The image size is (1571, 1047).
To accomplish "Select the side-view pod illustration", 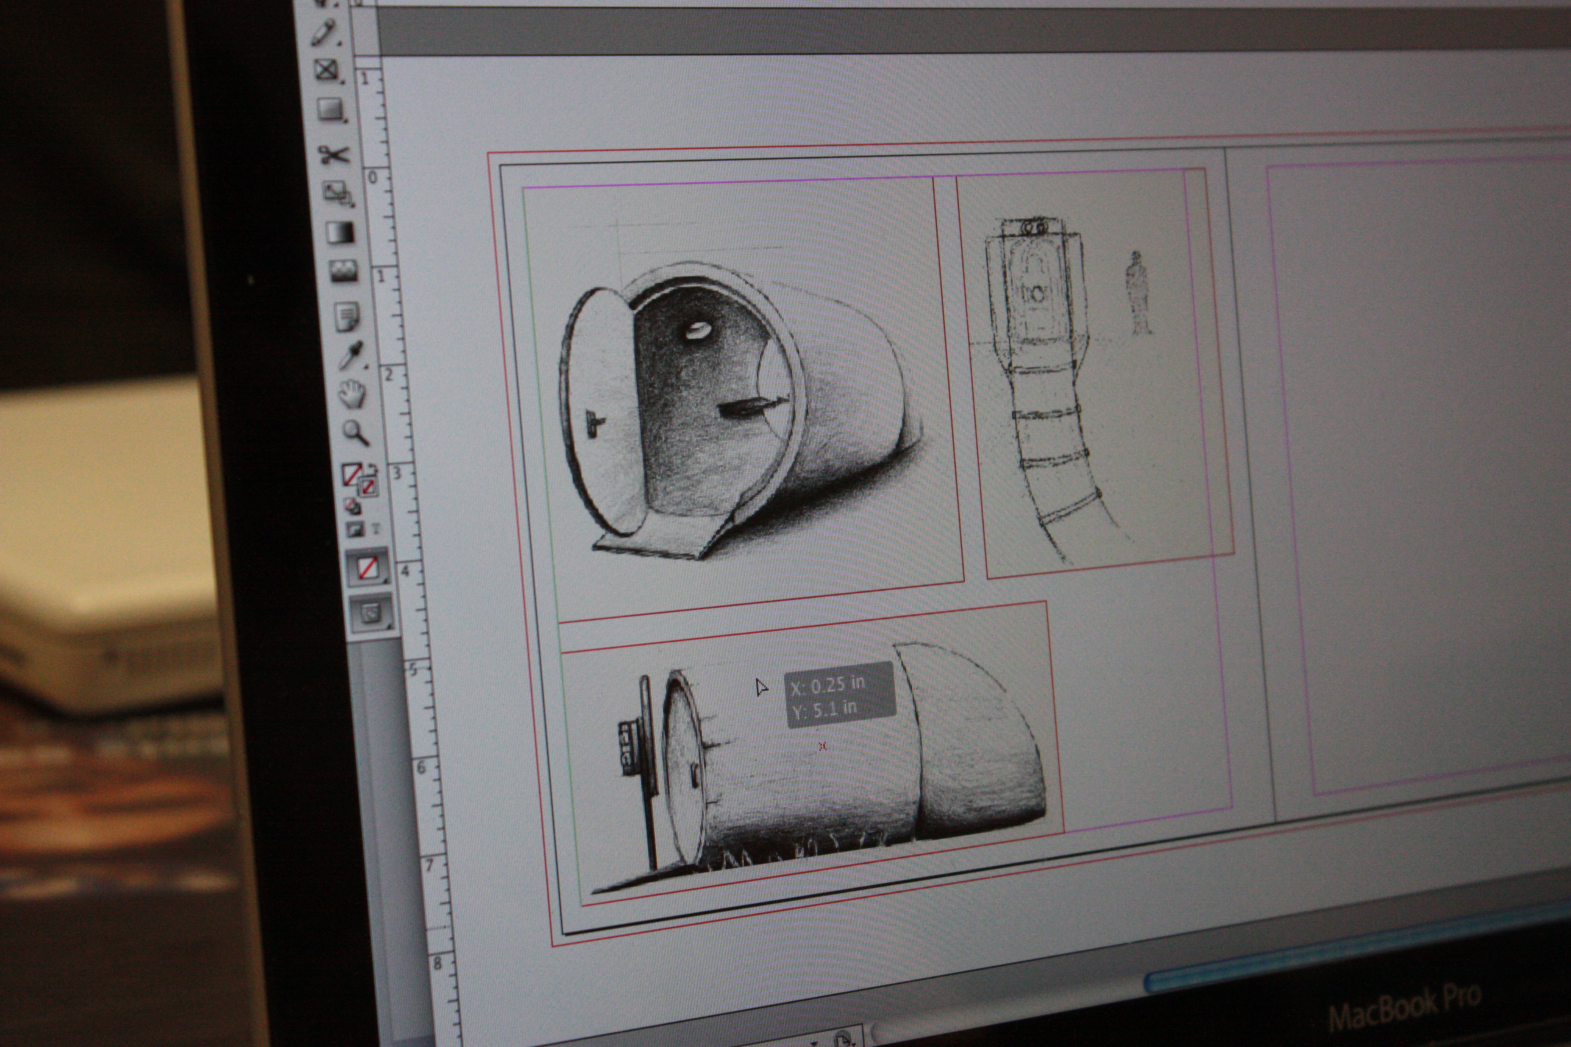I will pyautogui.click(x=812, y=753).
